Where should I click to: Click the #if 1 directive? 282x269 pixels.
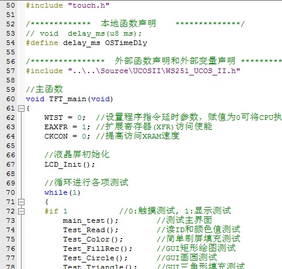tap(56, 211)
